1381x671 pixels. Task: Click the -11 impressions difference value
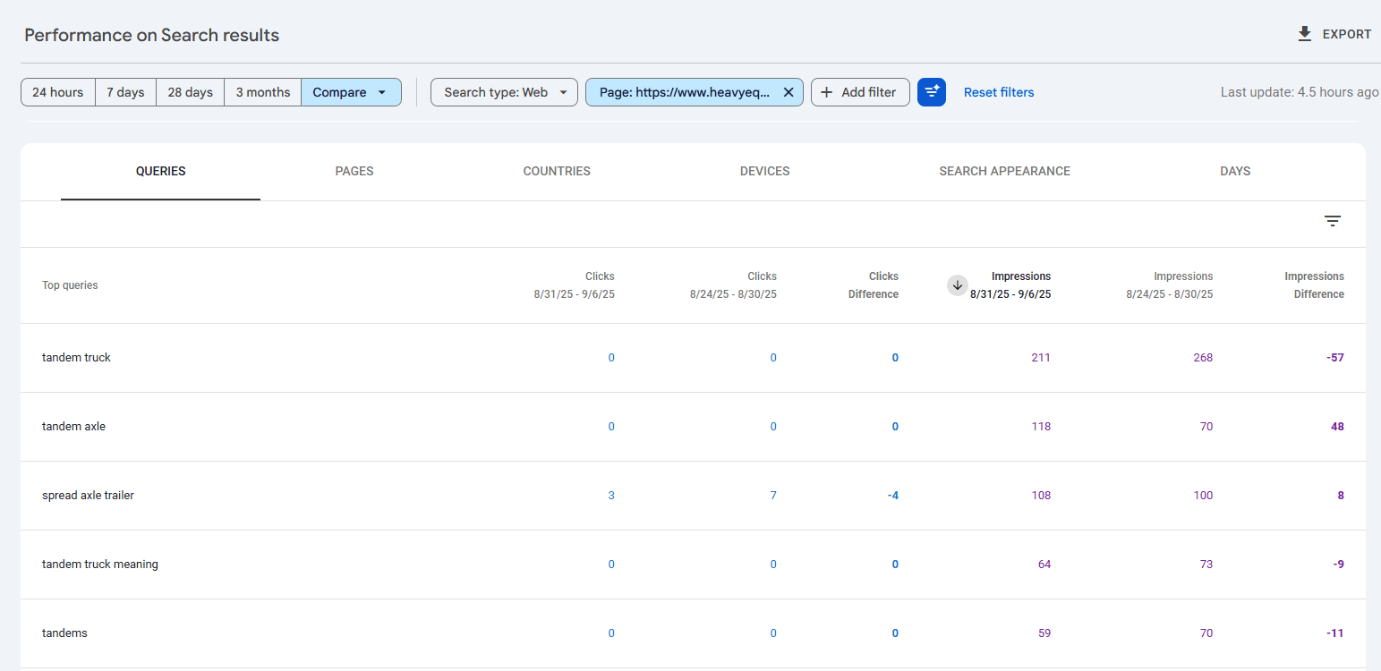[x=1335, y=633]
